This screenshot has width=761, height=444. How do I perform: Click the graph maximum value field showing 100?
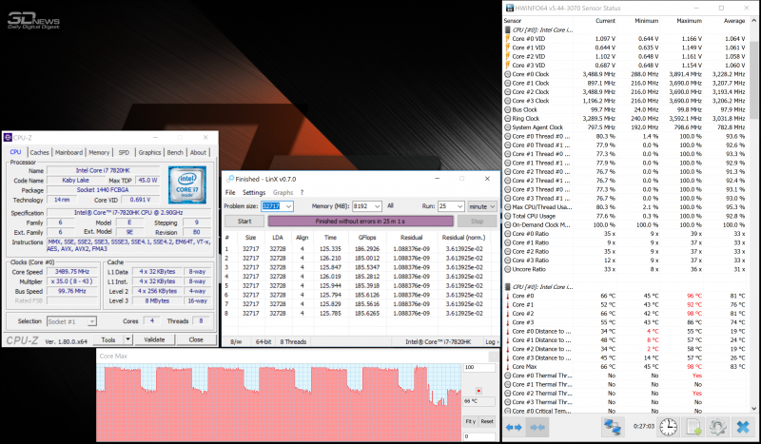pos(479,367)
